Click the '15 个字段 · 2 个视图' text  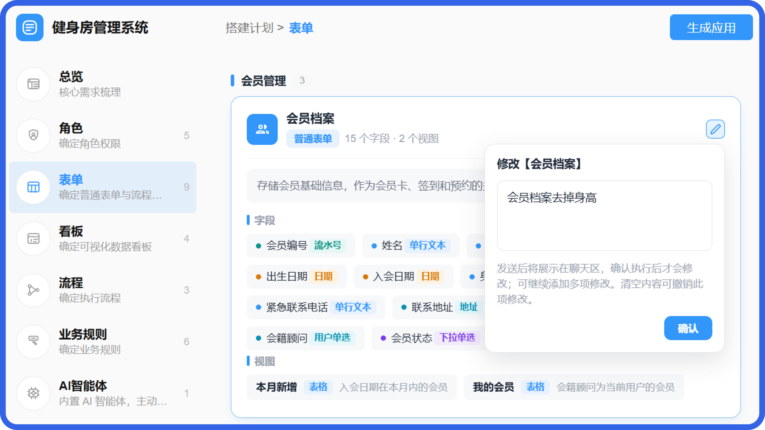pyautogui.click(x=392, y=139)
